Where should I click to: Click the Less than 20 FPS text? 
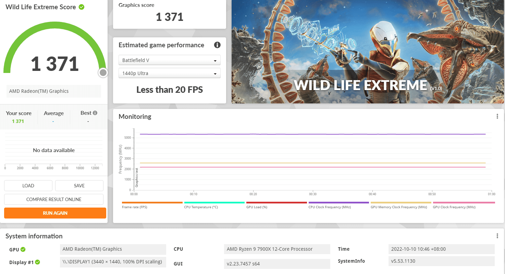click(170, 90)
